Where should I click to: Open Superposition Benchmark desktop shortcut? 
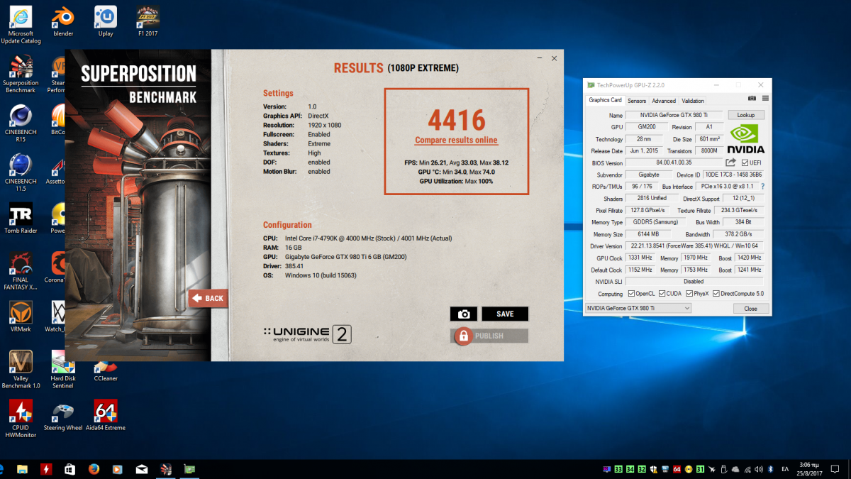(x=20, y=75)
